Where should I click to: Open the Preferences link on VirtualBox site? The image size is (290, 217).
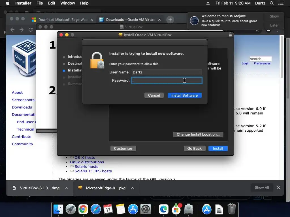(x=262, y=63)
